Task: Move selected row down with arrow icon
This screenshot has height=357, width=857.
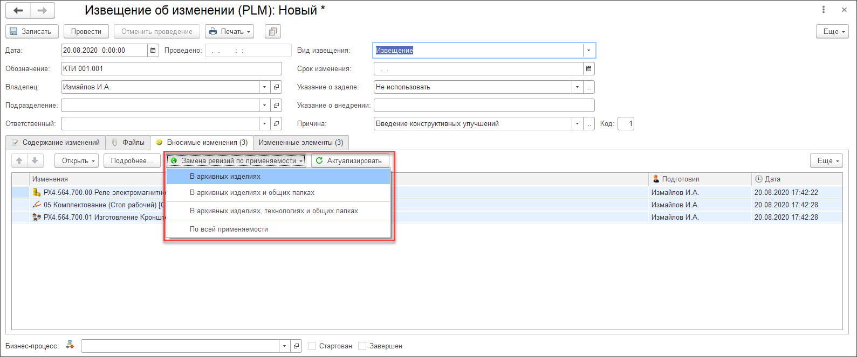Action: click(35, 160)
